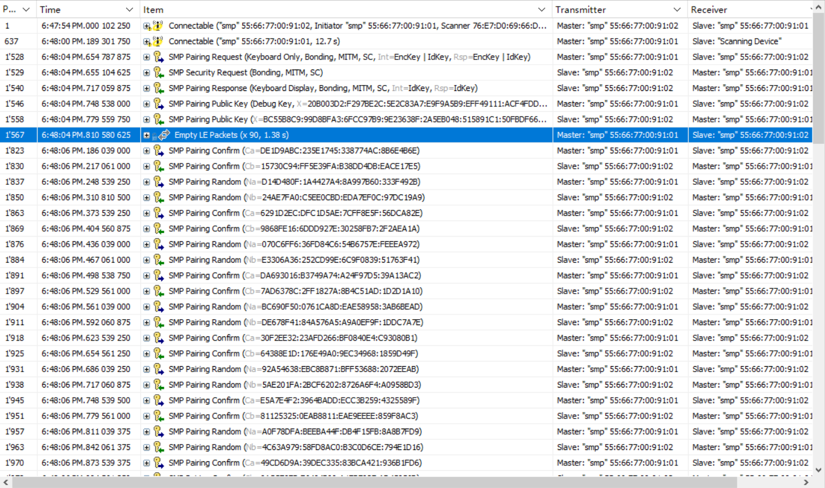The height and width of the screenshot is (488, 825).
Task: Click the antenna icon on the first Connectable row
Action: 158,25
